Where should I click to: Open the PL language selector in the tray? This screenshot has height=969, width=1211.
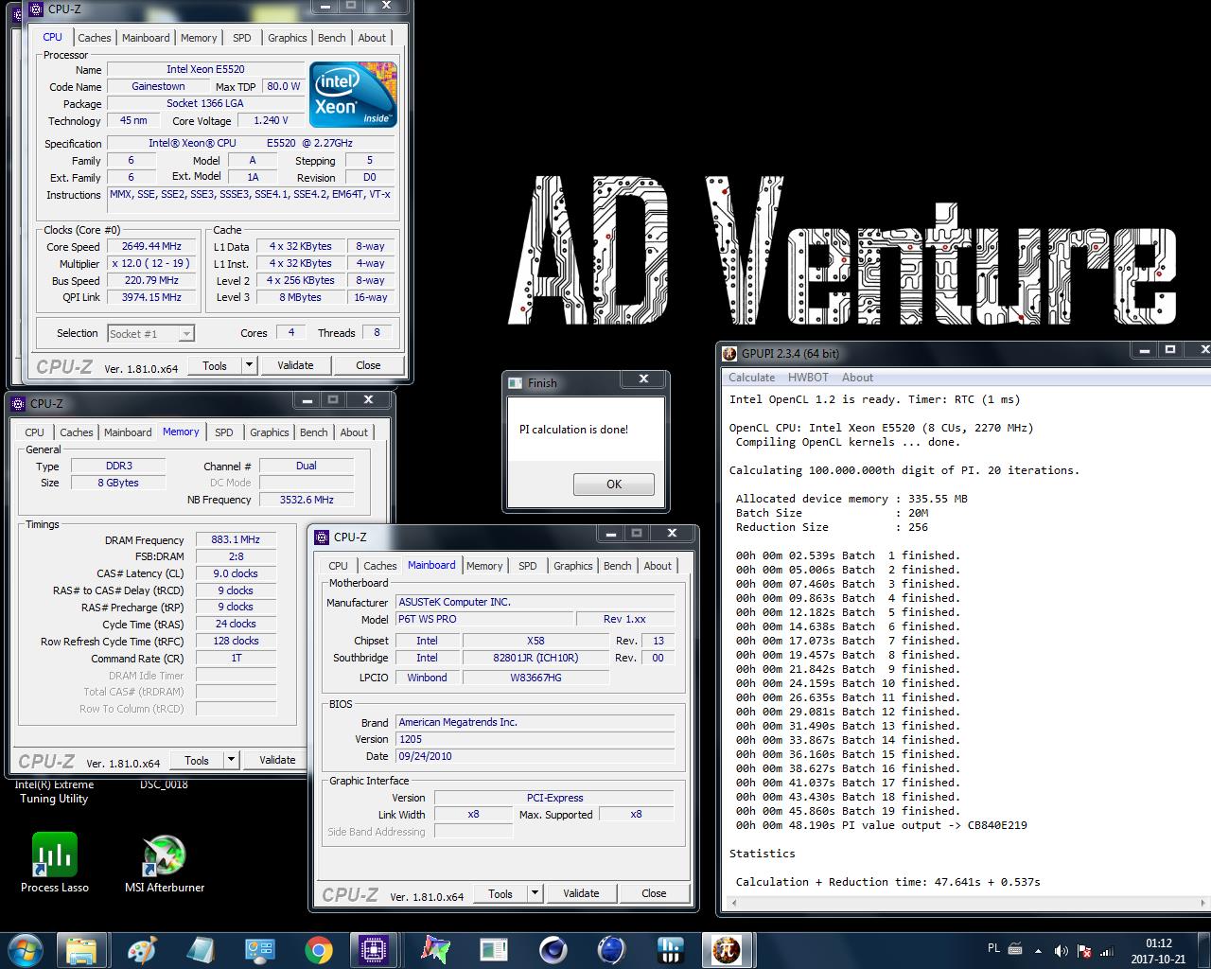pos(993,948)
